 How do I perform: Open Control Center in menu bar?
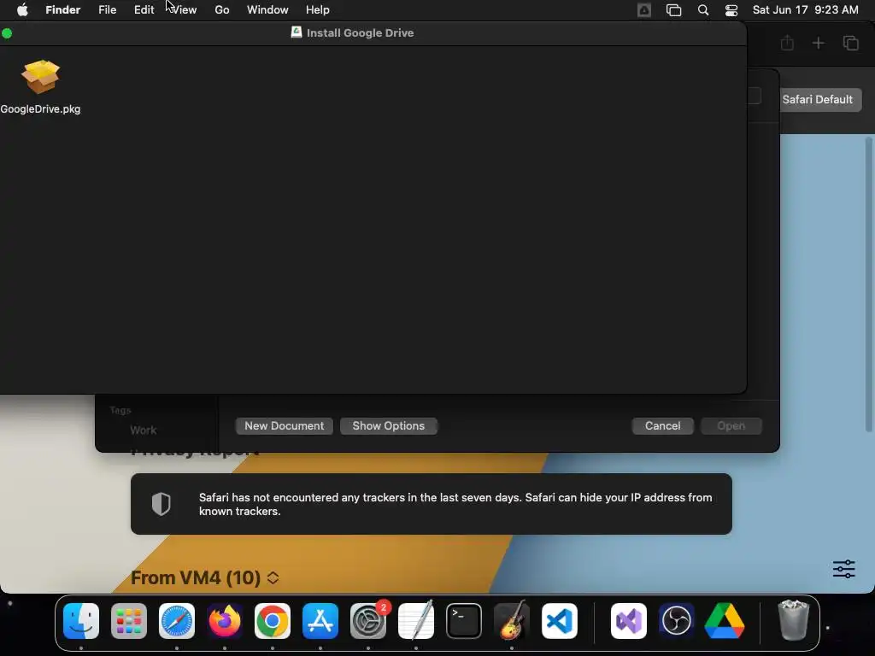[x=731, y=10]
